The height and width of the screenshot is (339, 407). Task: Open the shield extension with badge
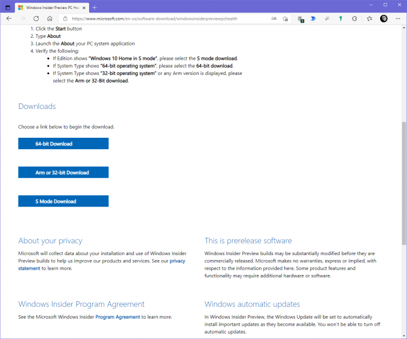click(x=300, y=19)
